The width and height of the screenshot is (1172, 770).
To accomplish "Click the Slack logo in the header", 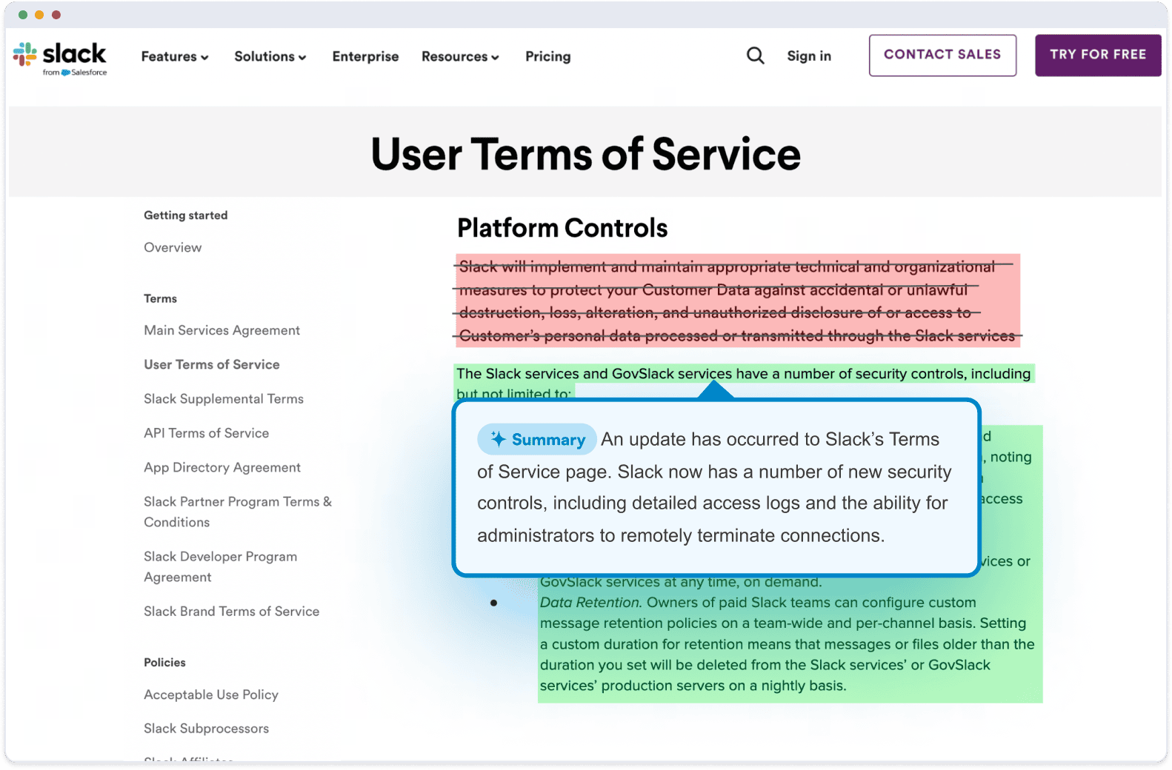I will pos(60,58).
